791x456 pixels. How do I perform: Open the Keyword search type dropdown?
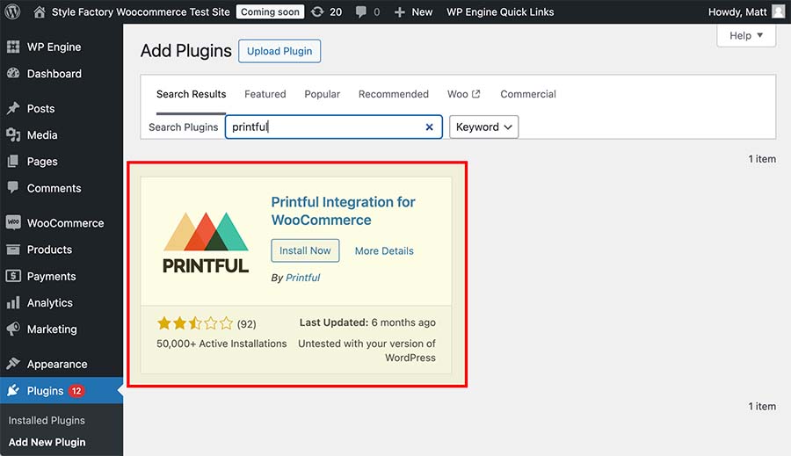pos(483,127)
